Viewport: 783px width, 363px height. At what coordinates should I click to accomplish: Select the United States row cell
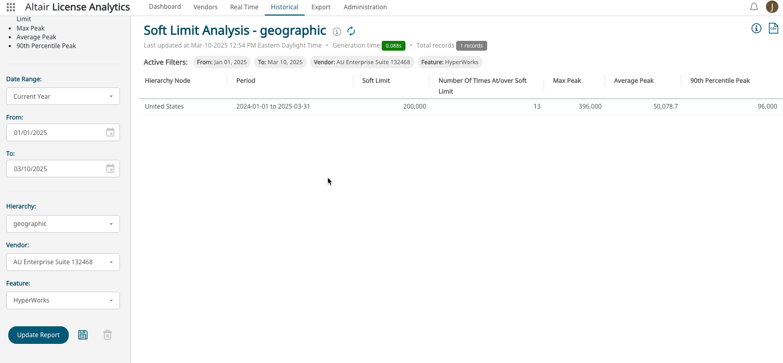pyautogui.click(x=164, y=107)
